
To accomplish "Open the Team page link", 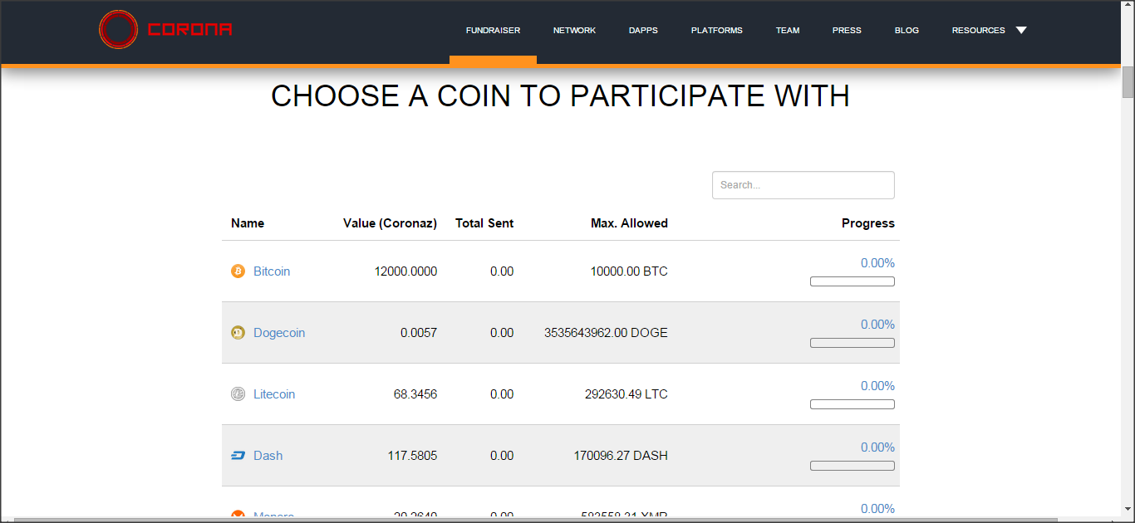I will click(x=788, y=31).
